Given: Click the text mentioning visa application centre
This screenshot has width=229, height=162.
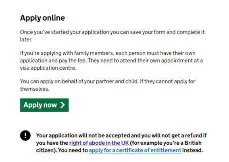Looking at the screenshot, I should [x=48, y=68].
